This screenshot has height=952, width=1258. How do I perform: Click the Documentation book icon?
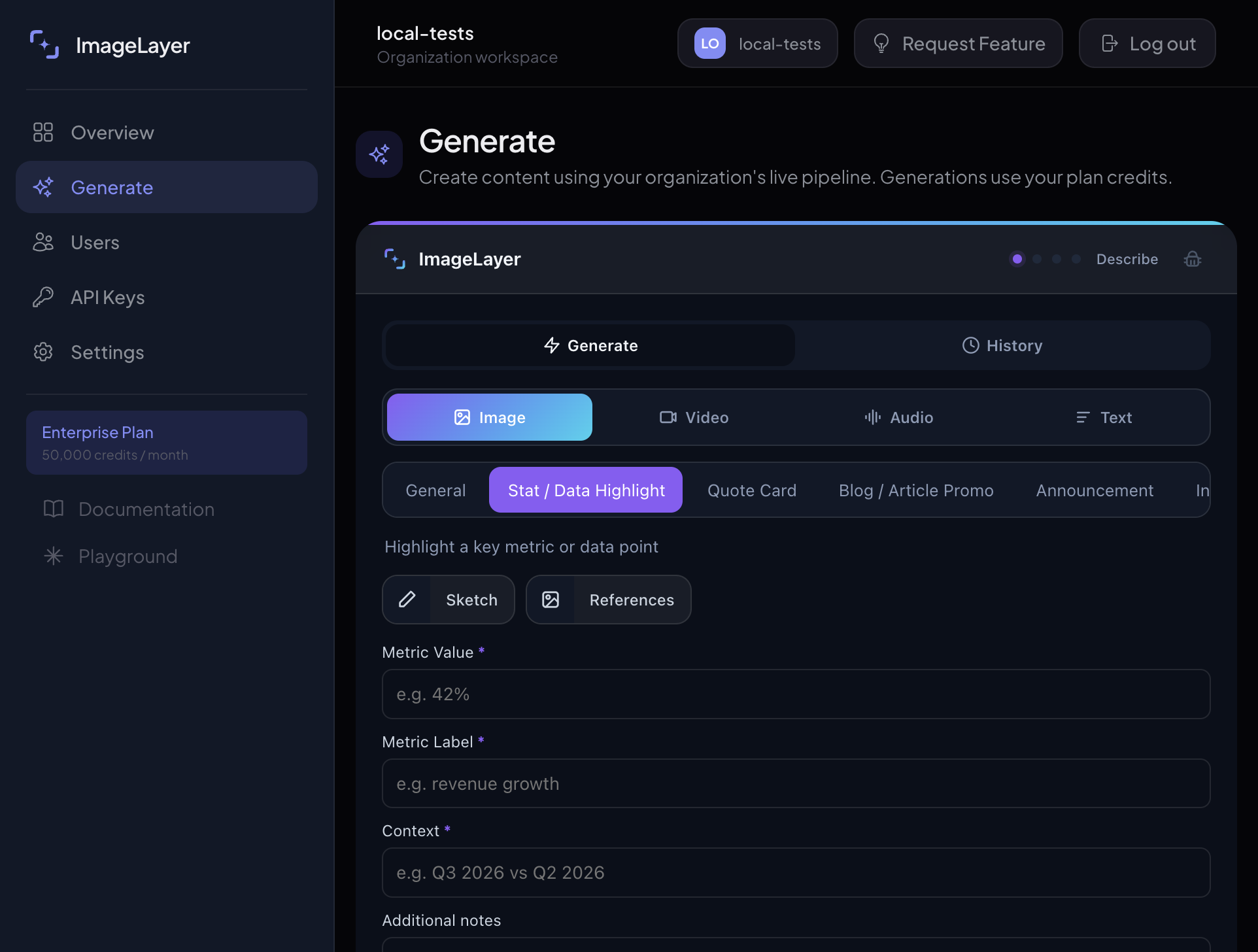pos(54,509)
